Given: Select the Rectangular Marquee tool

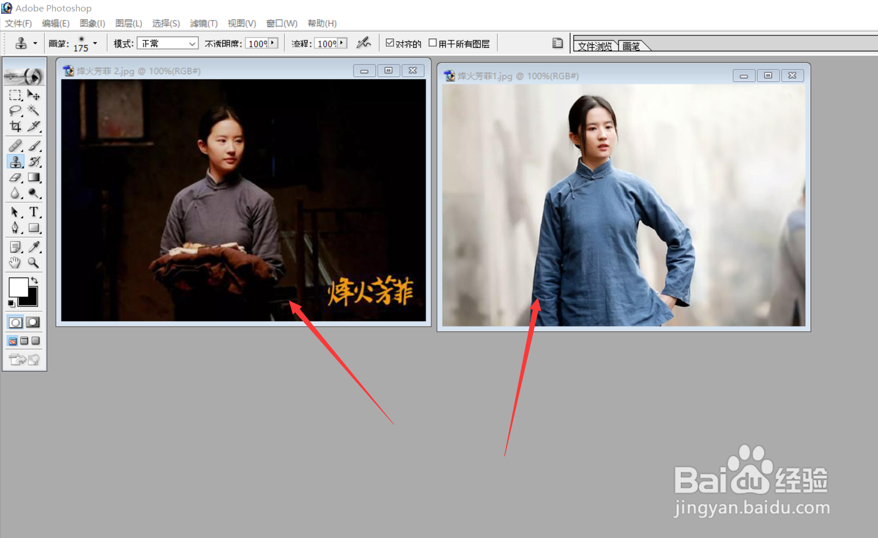Looking at the screenshot, I should tap(15, 95).
